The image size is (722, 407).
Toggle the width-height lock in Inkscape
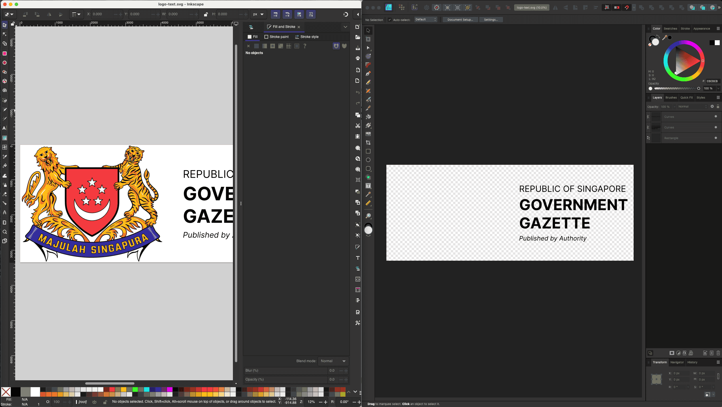pyautogui.click(x=206, y=14)
